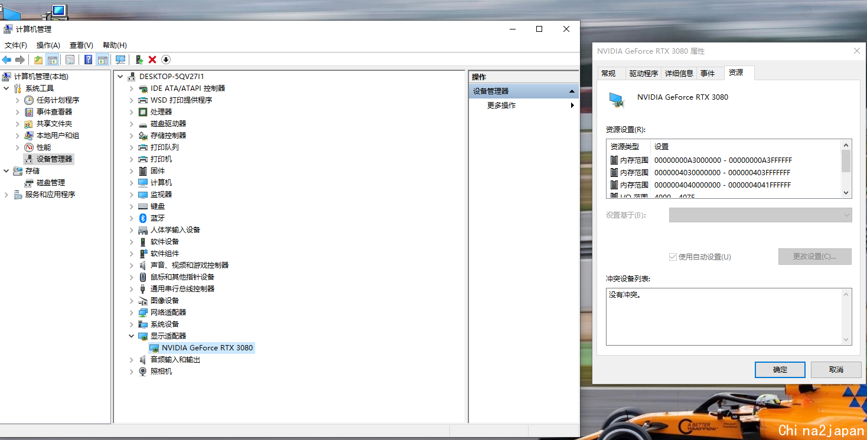Open the 文件(F) menu

tap(16, 45)
